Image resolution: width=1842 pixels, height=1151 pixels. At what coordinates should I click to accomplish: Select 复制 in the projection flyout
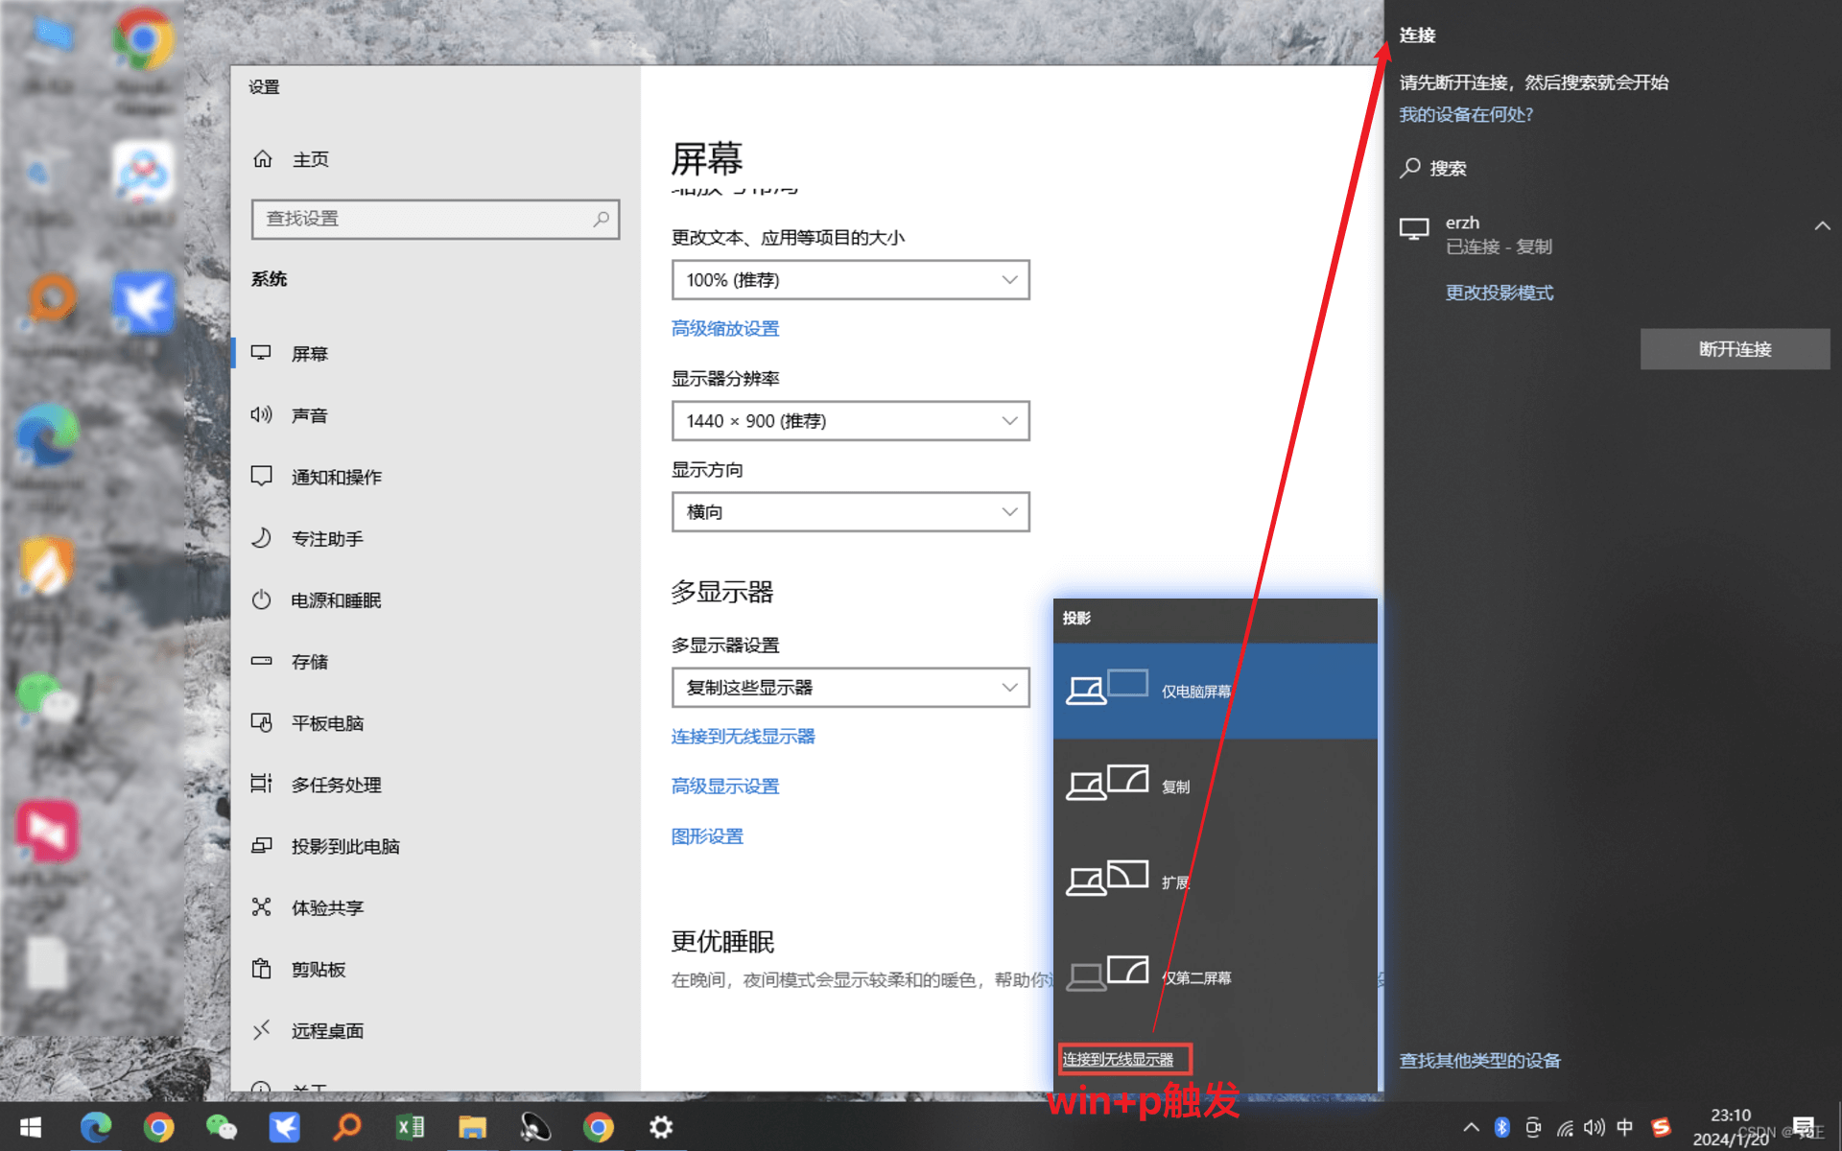coord(1108,782)
